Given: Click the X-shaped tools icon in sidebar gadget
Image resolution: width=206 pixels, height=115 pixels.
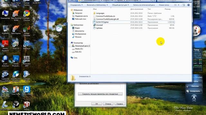Looking at the screenshot, I should 194,97.
